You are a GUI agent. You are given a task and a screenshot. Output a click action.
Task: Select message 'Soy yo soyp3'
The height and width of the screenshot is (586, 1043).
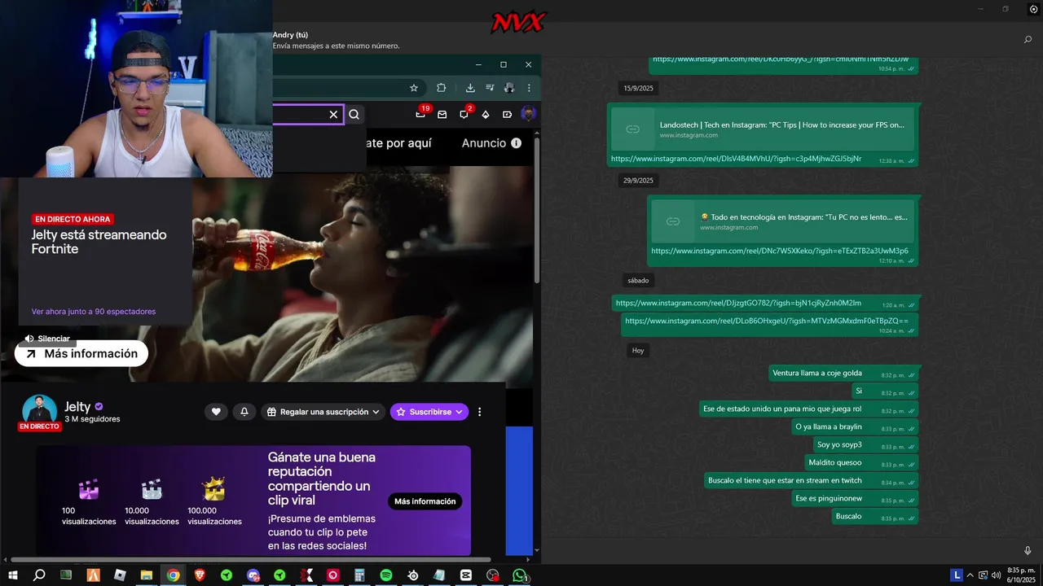coord(839,444)
